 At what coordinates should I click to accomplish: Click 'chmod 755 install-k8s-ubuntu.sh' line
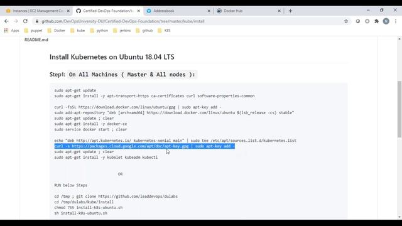tap(89, 208)
